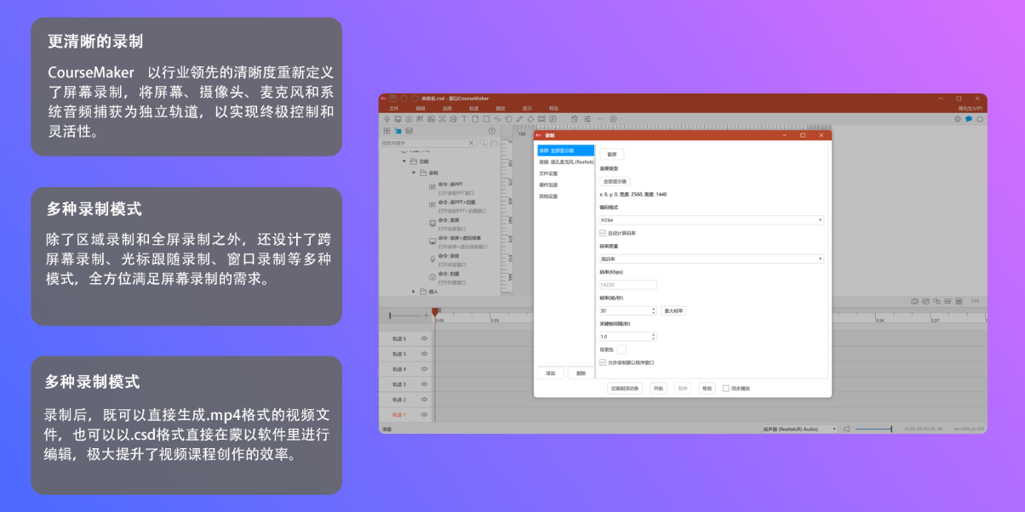Select the camera capture tool in toolbar

pos(409,119)
